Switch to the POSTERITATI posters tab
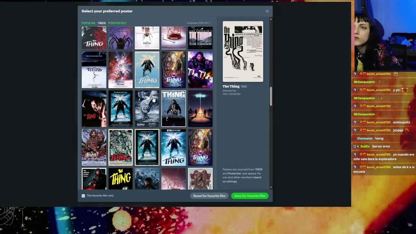Viewport: 416px width, 234px height. (117, 23)
